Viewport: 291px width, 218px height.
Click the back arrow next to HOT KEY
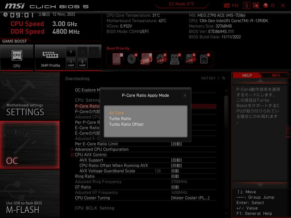[x=224, y=78]
